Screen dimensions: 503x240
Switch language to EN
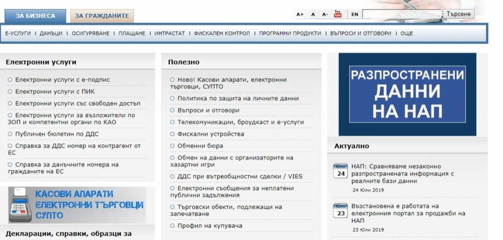[355, 14]
